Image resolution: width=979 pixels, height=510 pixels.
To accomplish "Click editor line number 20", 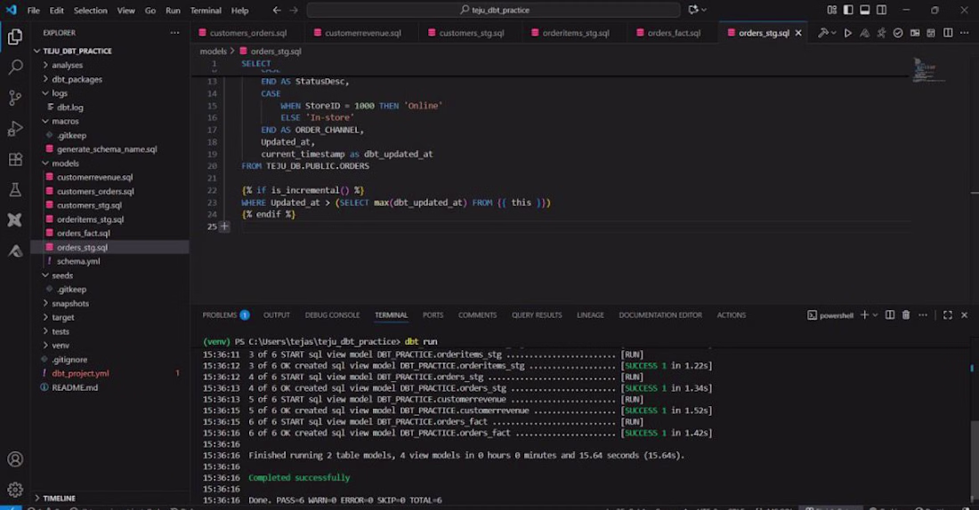I will [x=212, y=166].
